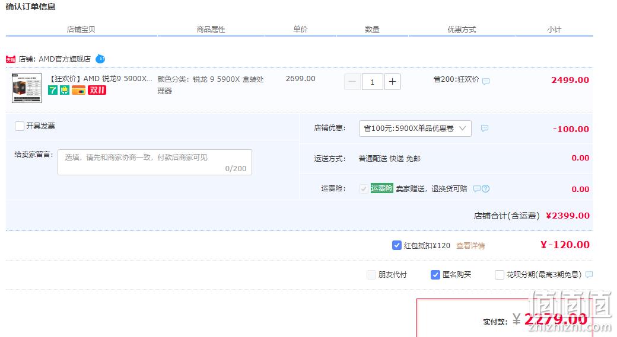Click the attribute text 颜色分类:锐龙 9 5900X 盒装处理器

tap(211, 85)
